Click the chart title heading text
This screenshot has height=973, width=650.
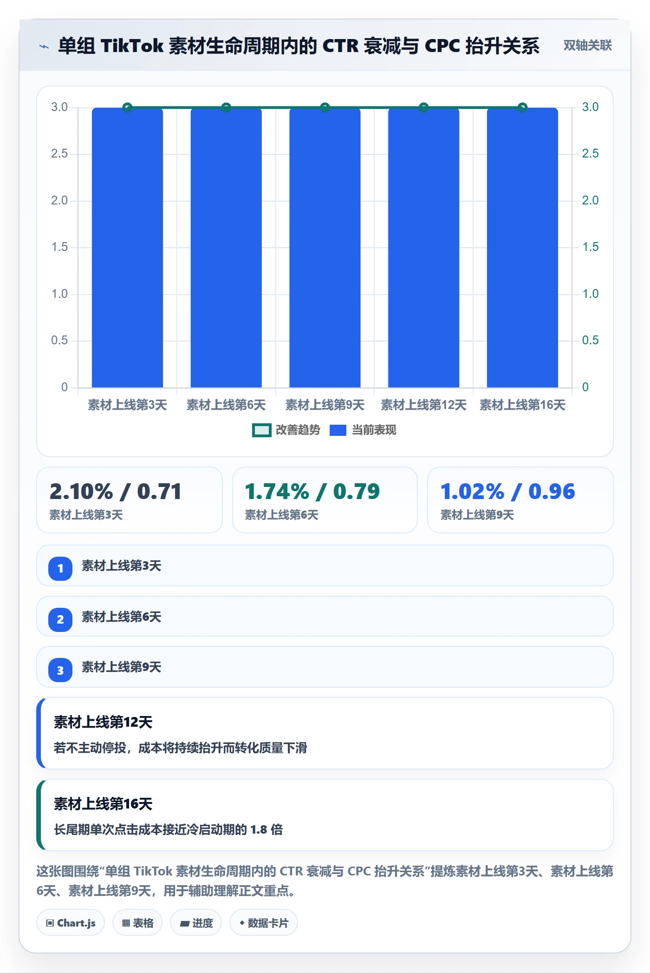299,46
